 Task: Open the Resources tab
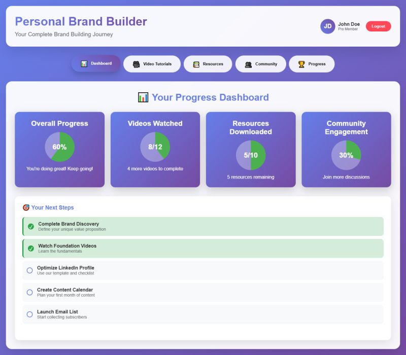coord(208,64)
